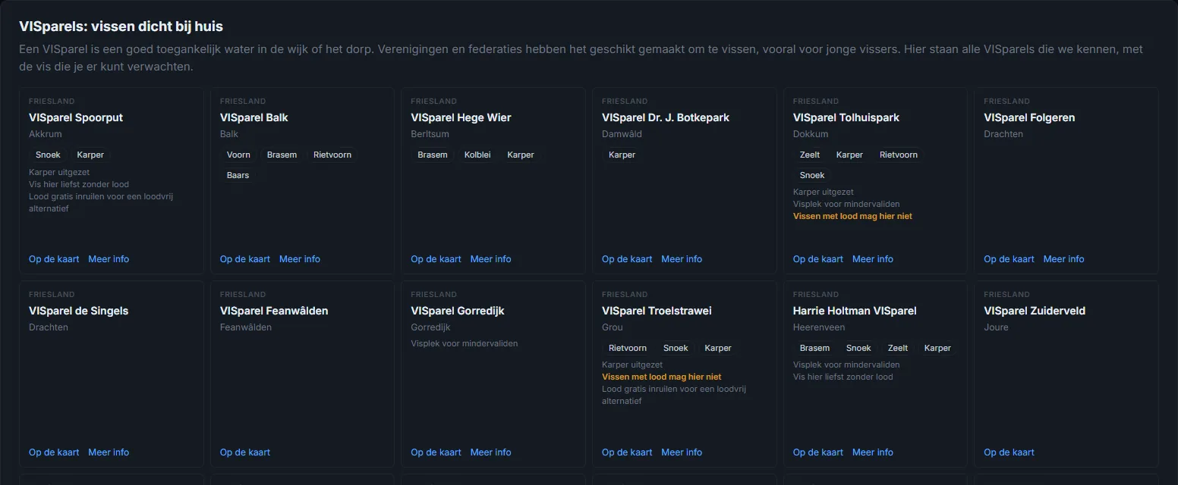Viewport: 1178px width, 485px height.
Task: Click the 'VISparel Zuiderveld' card title
Action: click(x=1035, y=311)
